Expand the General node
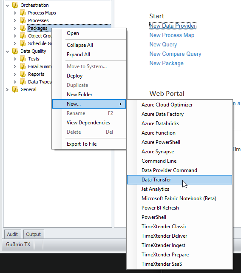Screen dimensions: 241x273 tap(7, 89)
